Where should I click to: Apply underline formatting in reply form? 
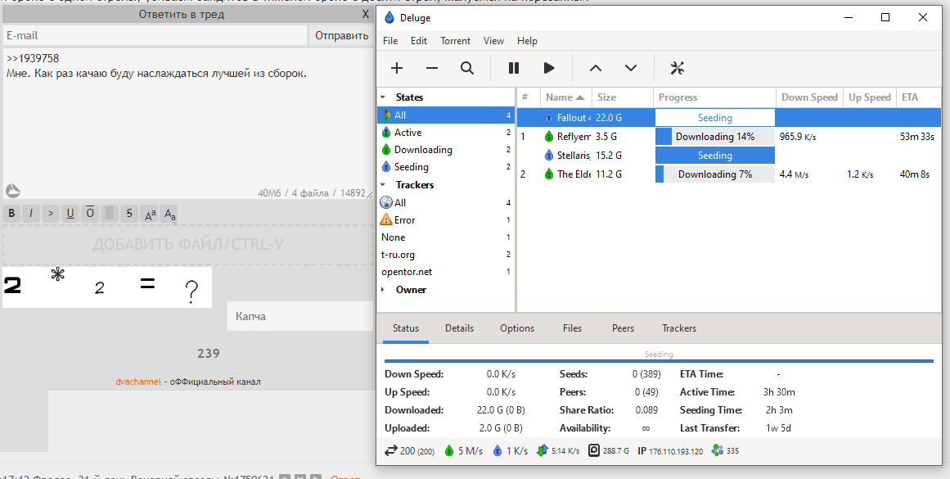70,214
